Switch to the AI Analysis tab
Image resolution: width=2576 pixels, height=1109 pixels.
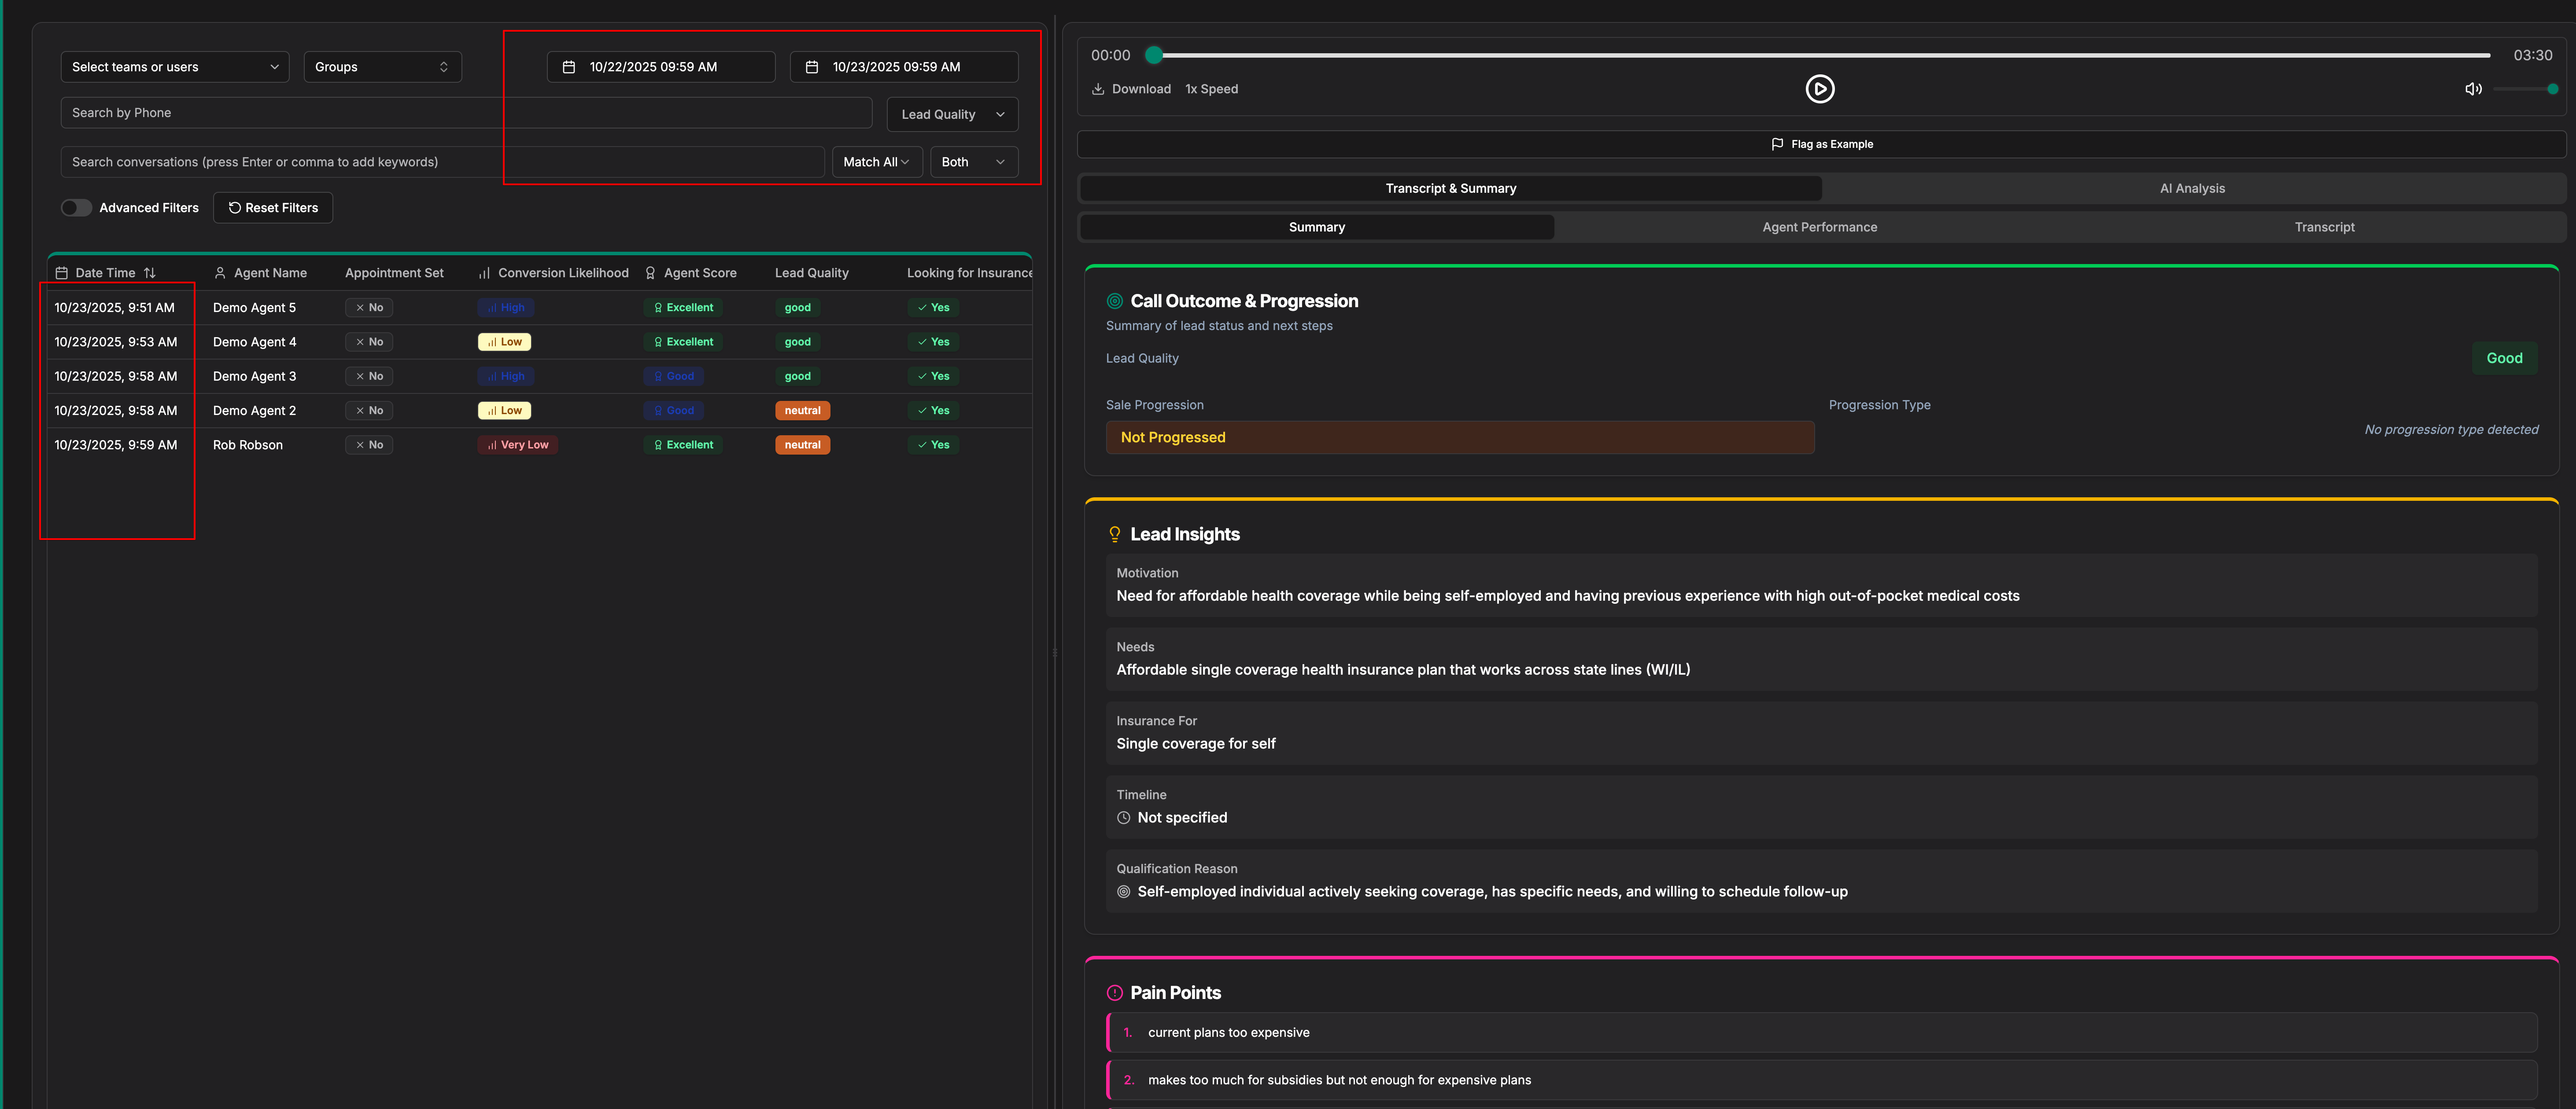2191,188
